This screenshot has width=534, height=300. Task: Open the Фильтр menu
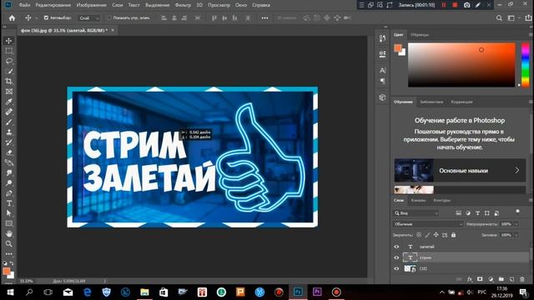tap(183, 5)
